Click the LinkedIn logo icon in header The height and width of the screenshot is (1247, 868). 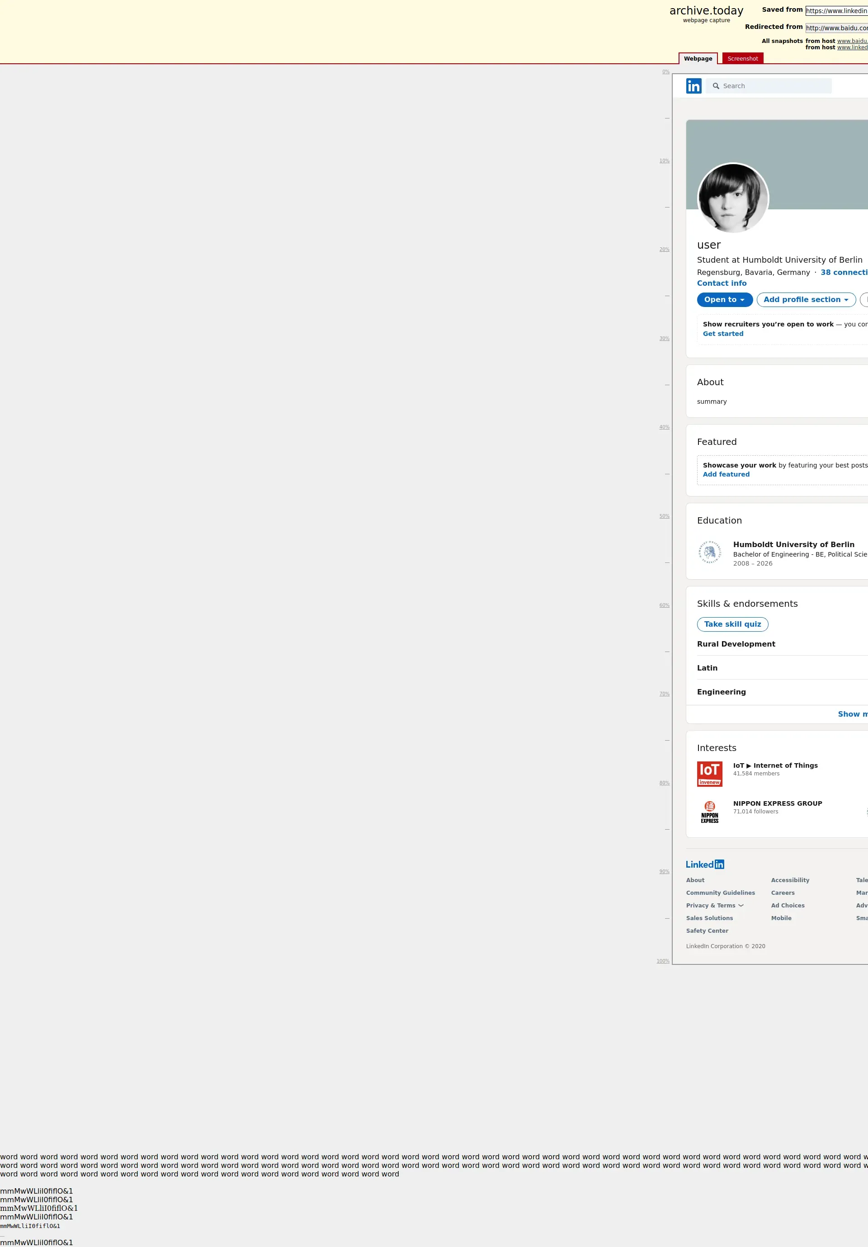tap(693, 86)
